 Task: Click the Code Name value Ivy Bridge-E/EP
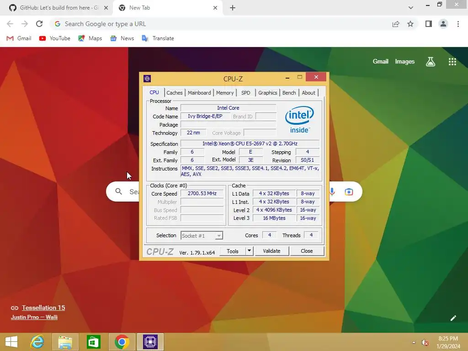click(205, 116)
